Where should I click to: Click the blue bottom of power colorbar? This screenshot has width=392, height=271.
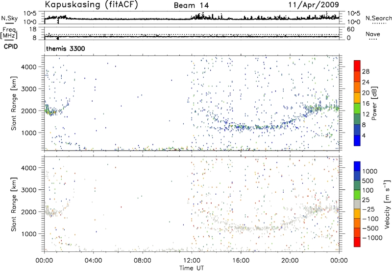point(357,140)
